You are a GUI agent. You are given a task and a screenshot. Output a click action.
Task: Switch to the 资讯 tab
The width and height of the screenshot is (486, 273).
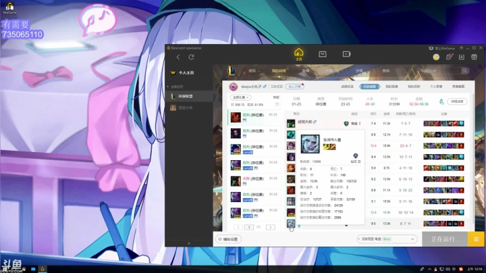pyautogui.click(x=252, y=71)
